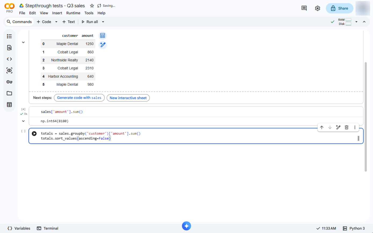Open the Table of contents sidebar
This screenshot has height=233, width=373.
coord(9,36)
